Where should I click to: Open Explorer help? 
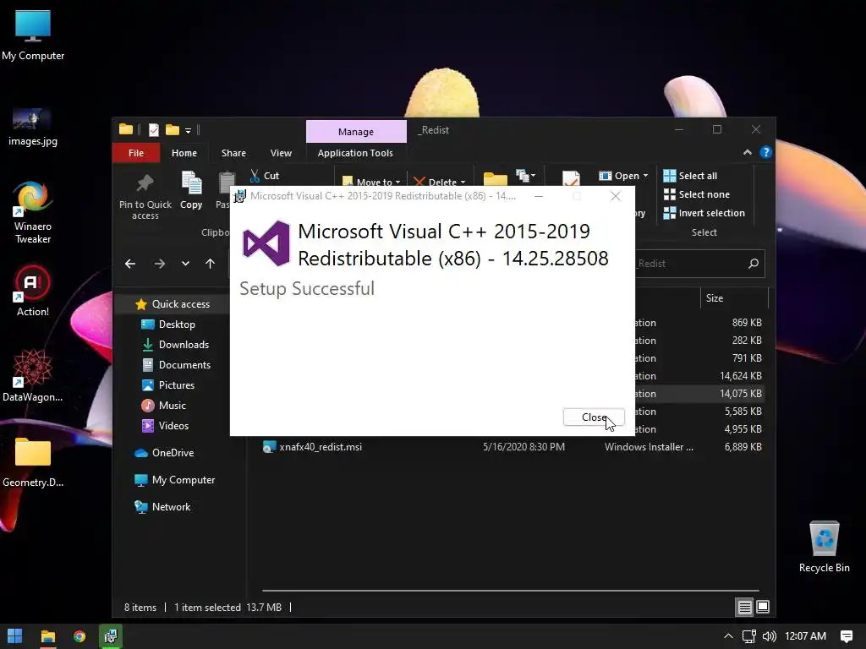tap(765, 152)
